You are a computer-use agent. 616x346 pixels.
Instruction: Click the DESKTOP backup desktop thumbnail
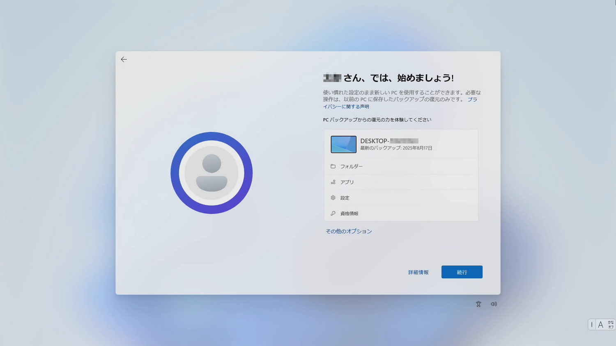(343, 144)
